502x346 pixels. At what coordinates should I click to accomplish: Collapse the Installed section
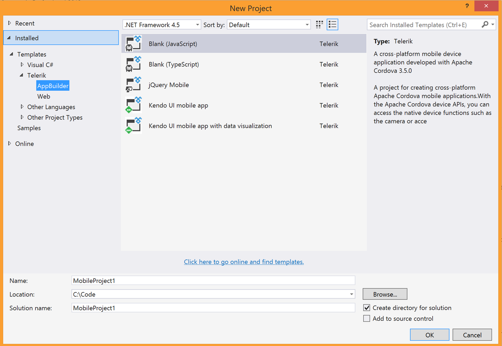(9, 38)
